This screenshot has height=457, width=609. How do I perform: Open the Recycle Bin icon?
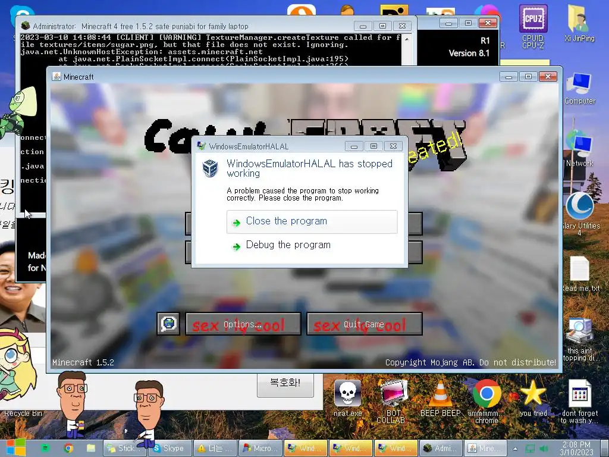point(23,413)
